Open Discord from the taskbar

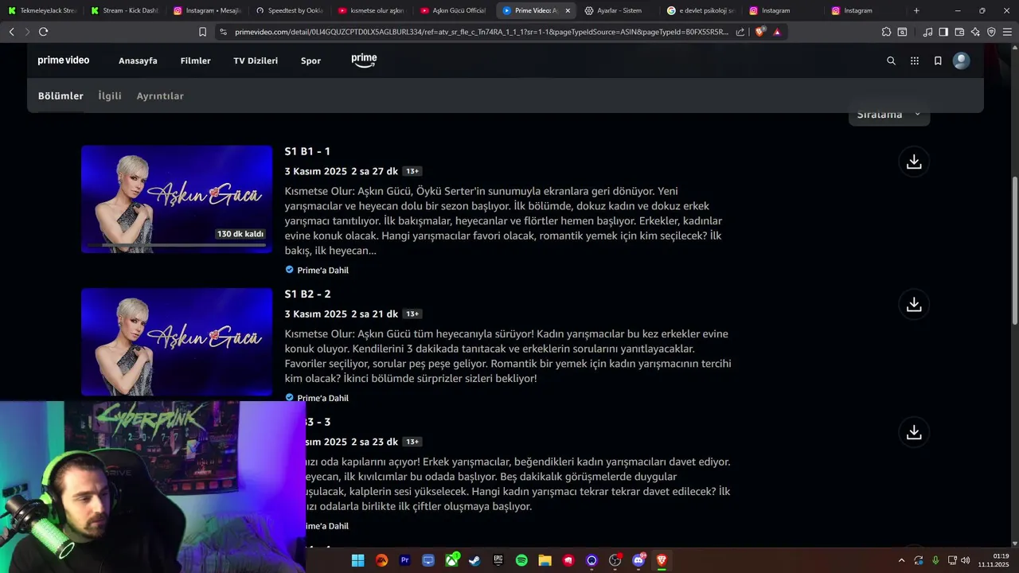tap(638, 560)
